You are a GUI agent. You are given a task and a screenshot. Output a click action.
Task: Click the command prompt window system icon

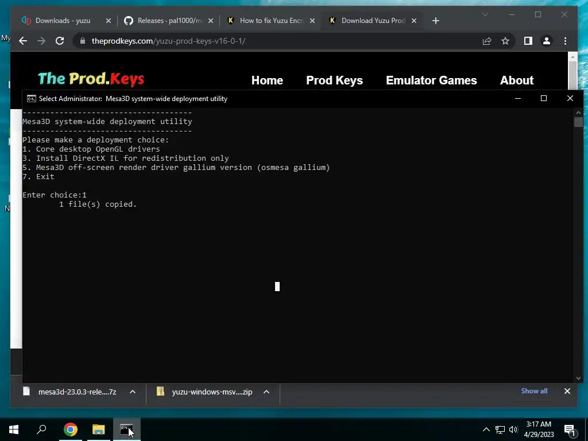[32, 99]
